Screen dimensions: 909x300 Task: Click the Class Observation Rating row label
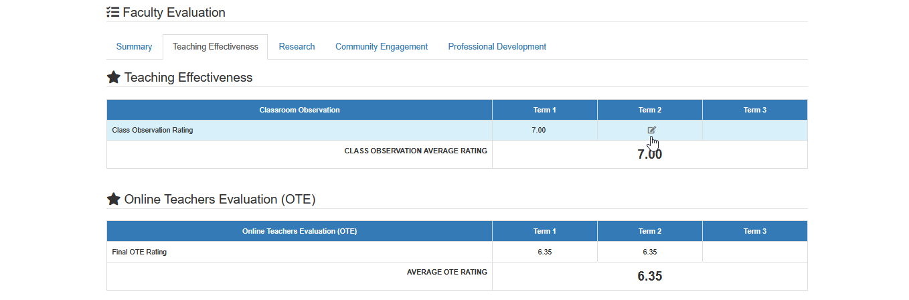coord(153,130)
